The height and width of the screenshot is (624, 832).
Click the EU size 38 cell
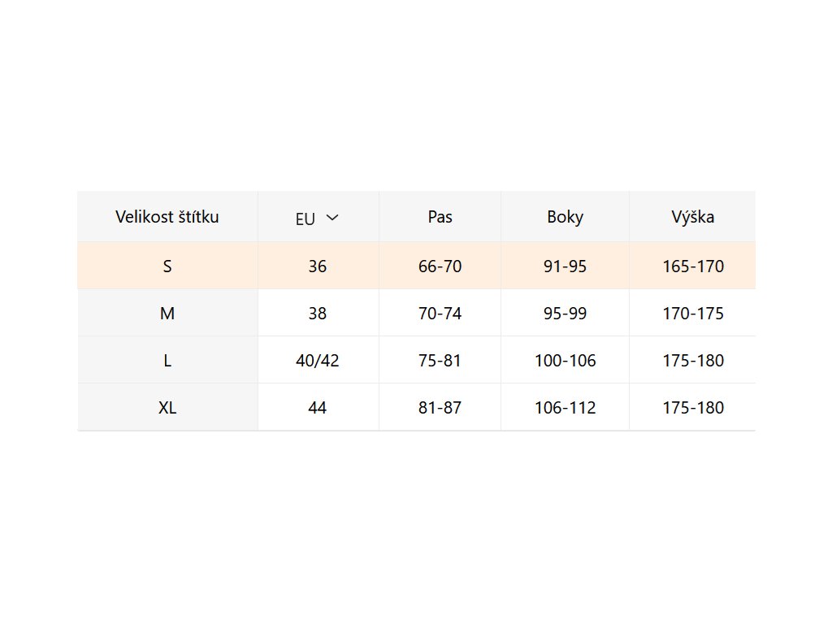pos(318,313)
